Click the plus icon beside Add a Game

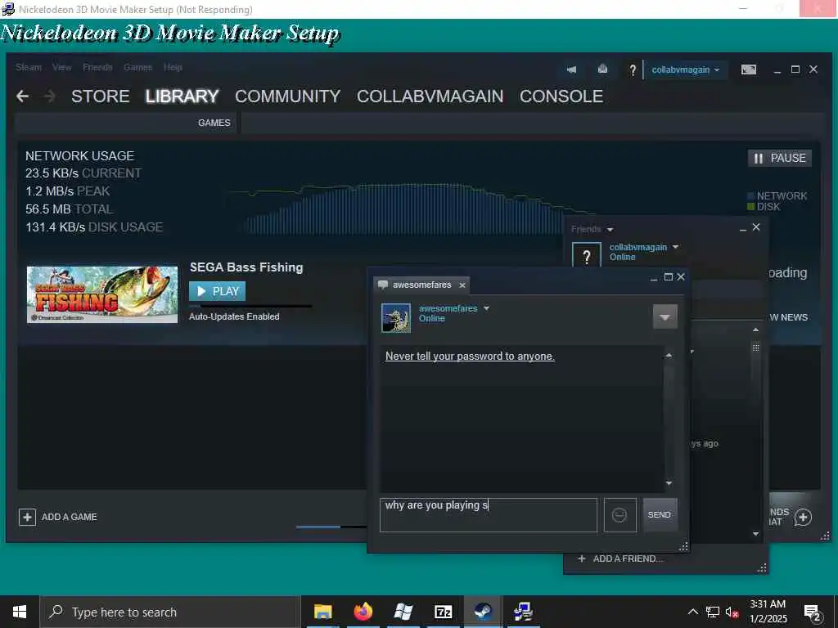tap(27, 517)
